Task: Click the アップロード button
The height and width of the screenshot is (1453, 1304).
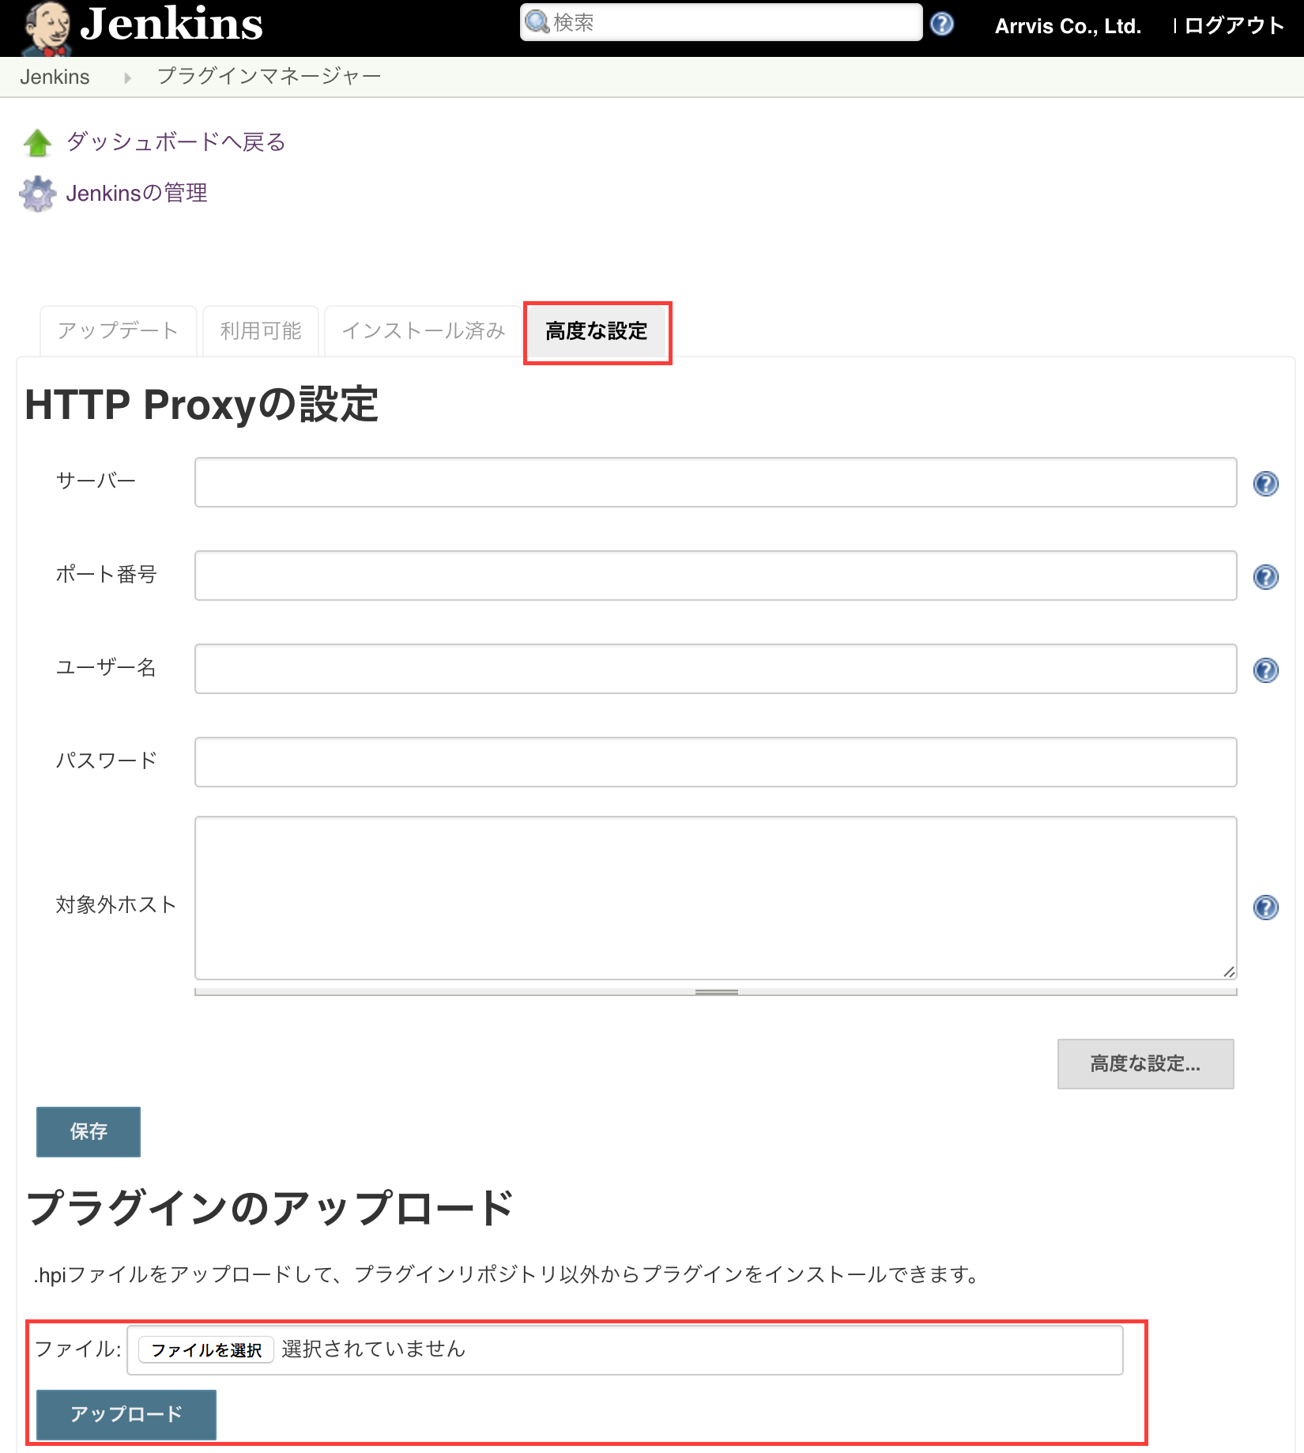Action: pos(126,1414)
